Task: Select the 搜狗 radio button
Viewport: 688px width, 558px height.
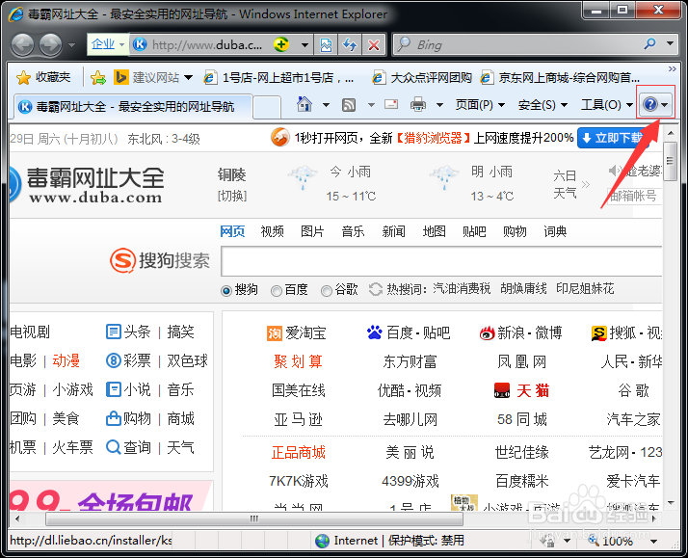Action: tap(226, 290)
